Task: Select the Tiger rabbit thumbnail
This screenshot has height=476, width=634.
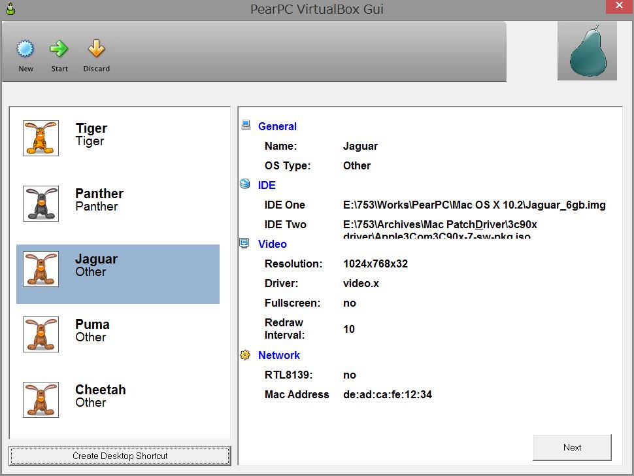Action: click(x=41, y=138)
